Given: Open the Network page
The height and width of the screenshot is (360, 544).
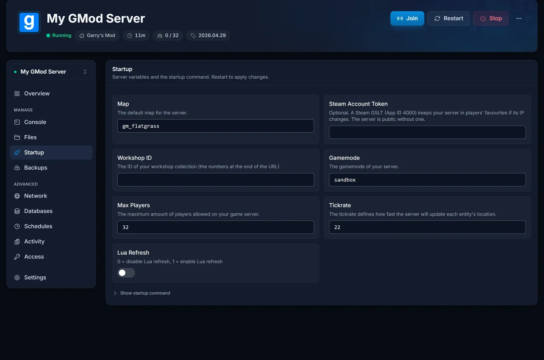Looking at the screenshot, I should [51, 196].
